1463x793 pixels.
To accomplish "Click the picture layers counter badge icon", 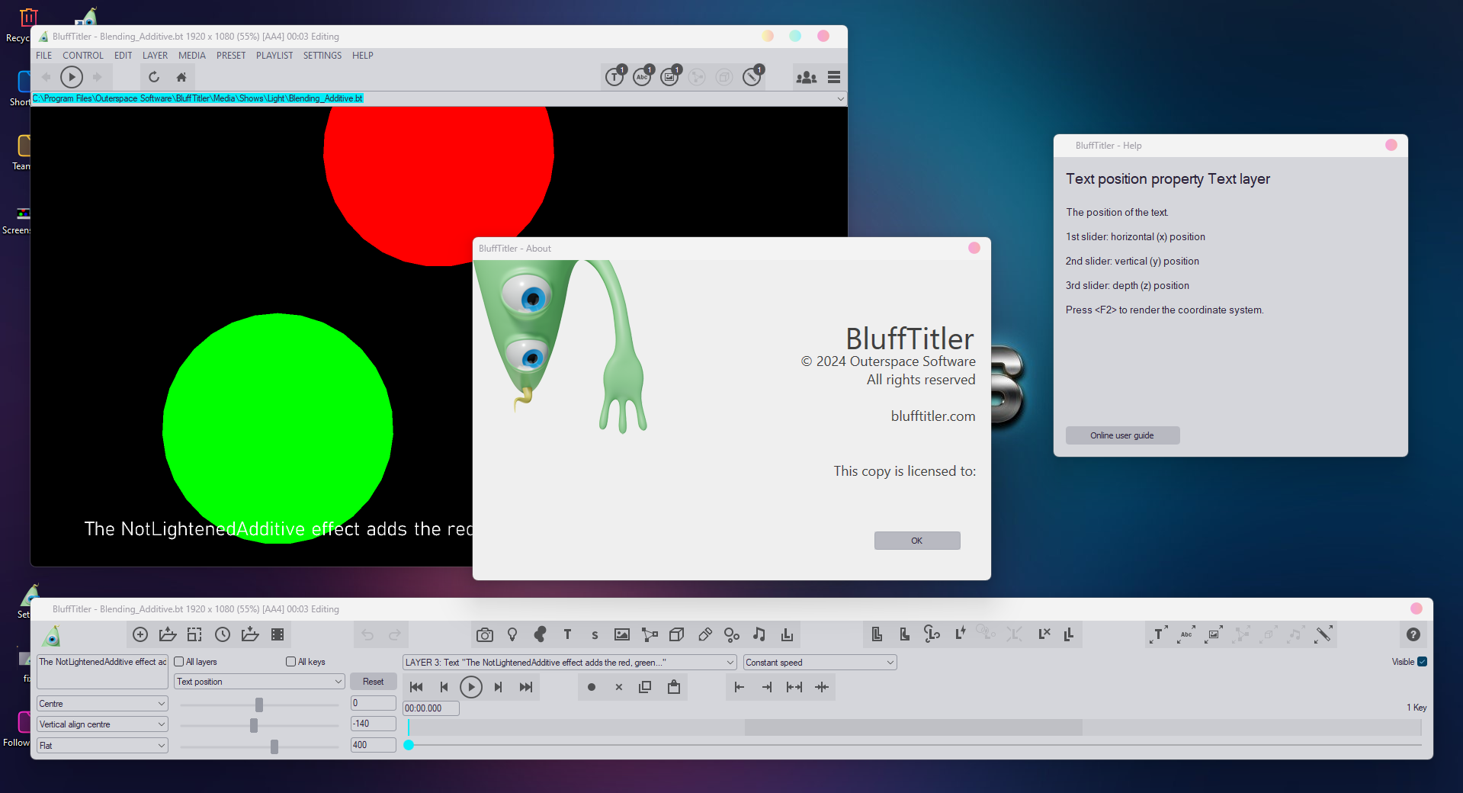I will pos(670,76).
